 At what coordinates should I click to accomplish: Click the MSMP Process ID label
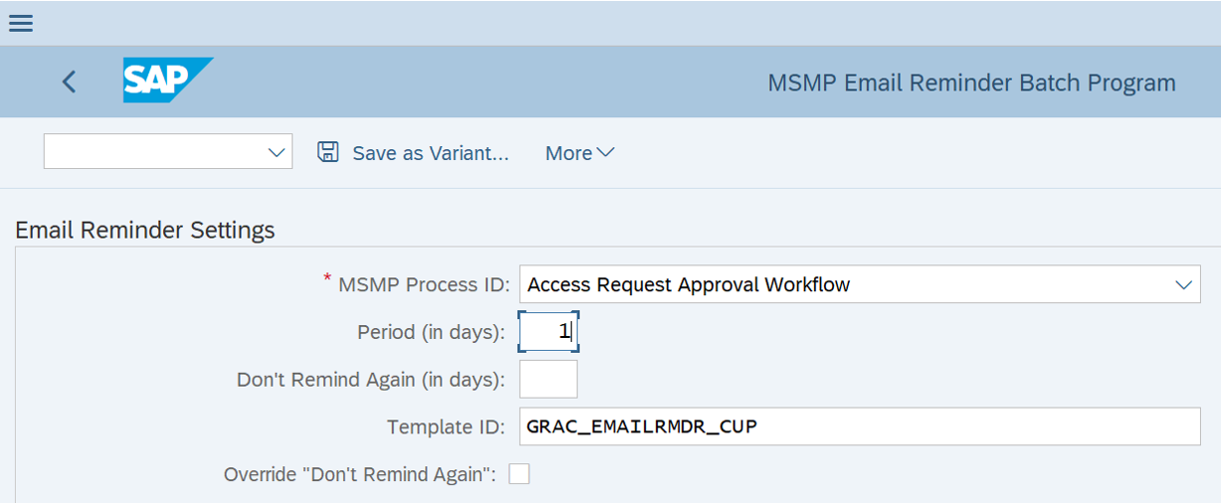424,284
